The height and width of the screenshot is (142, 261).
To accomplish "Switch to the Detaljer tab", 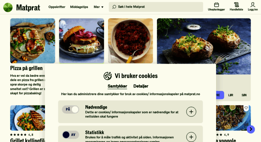I will pyautogui.click(x=141, y=86).
